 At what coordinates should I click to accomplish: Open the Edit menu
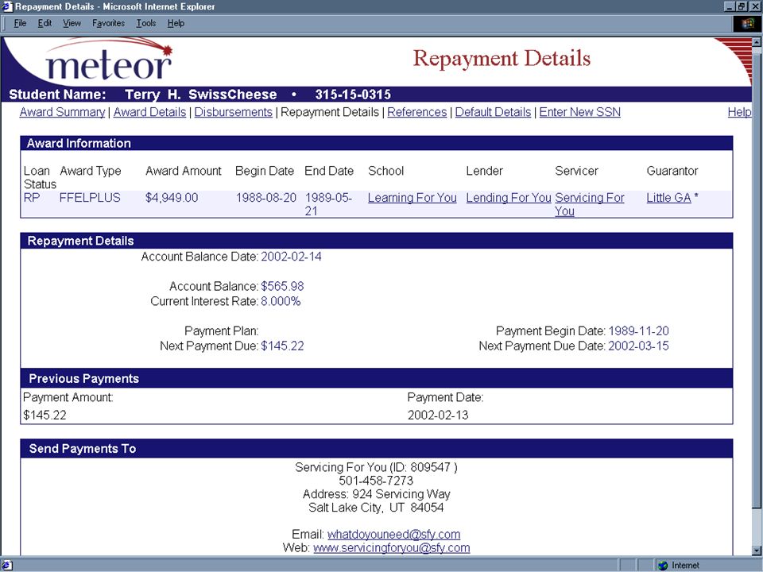point(45,23)
